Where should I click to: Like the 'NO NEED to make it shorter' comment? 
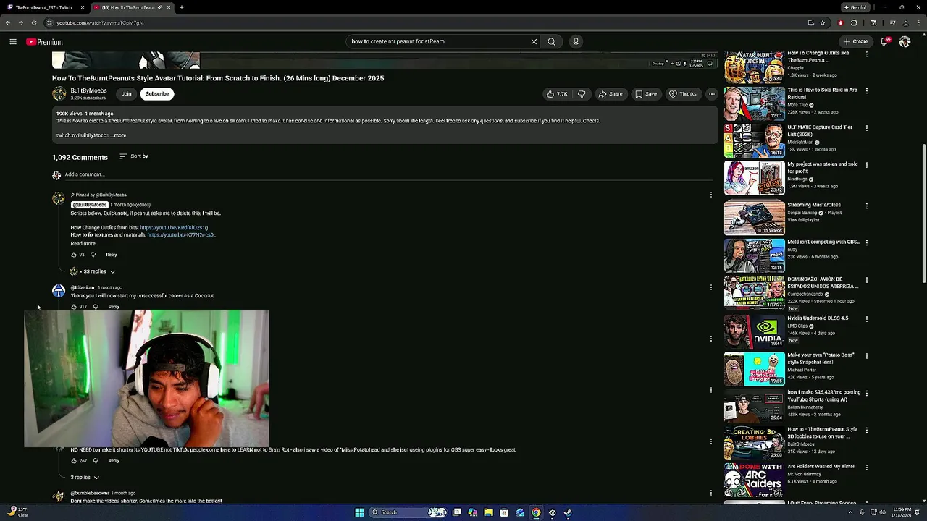tap(74, 461)
